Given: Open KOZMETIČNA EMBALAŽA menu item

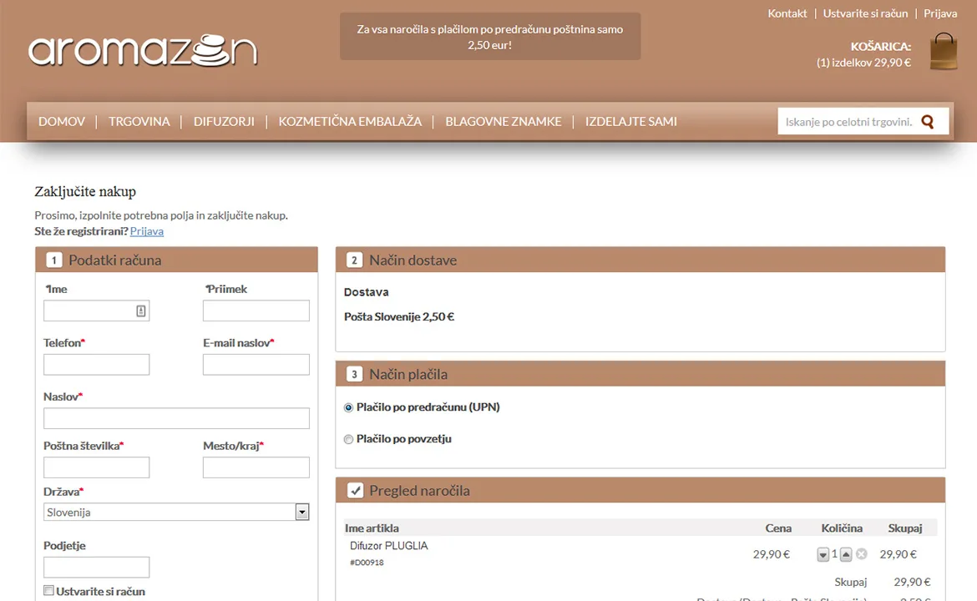Looking at the screenshot, I should click(x=350, y=121).
